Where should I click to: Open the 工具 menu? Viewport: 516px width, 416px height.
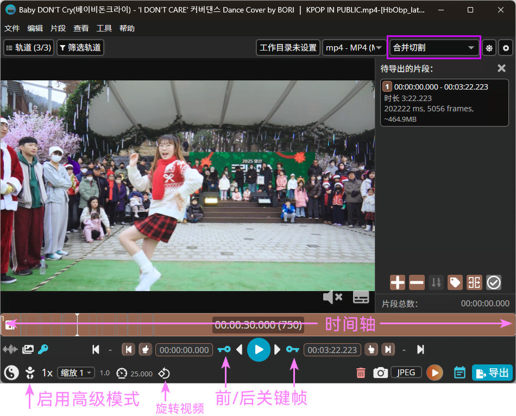pyautogui.click(x=104, y=28)
